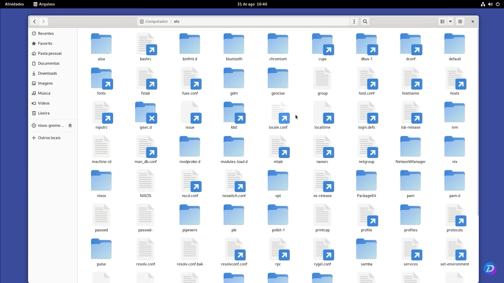Navigate to Computador via the breadcrumb

pyautogui.click(x=156, y=21)
